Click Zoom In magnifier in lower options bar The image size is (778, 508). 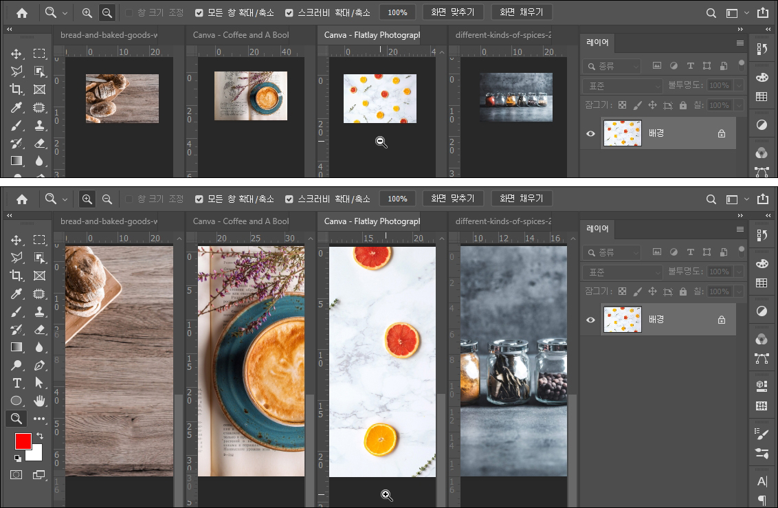87,199
